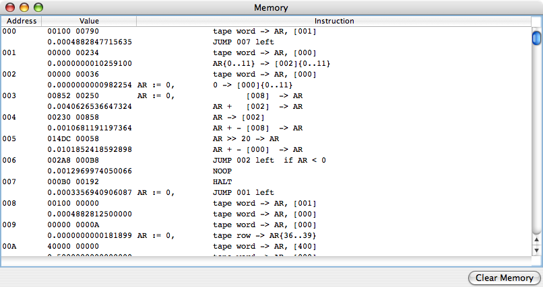Click instruction tape row -> AR{36..39}
543x287 pixels.
265,235
